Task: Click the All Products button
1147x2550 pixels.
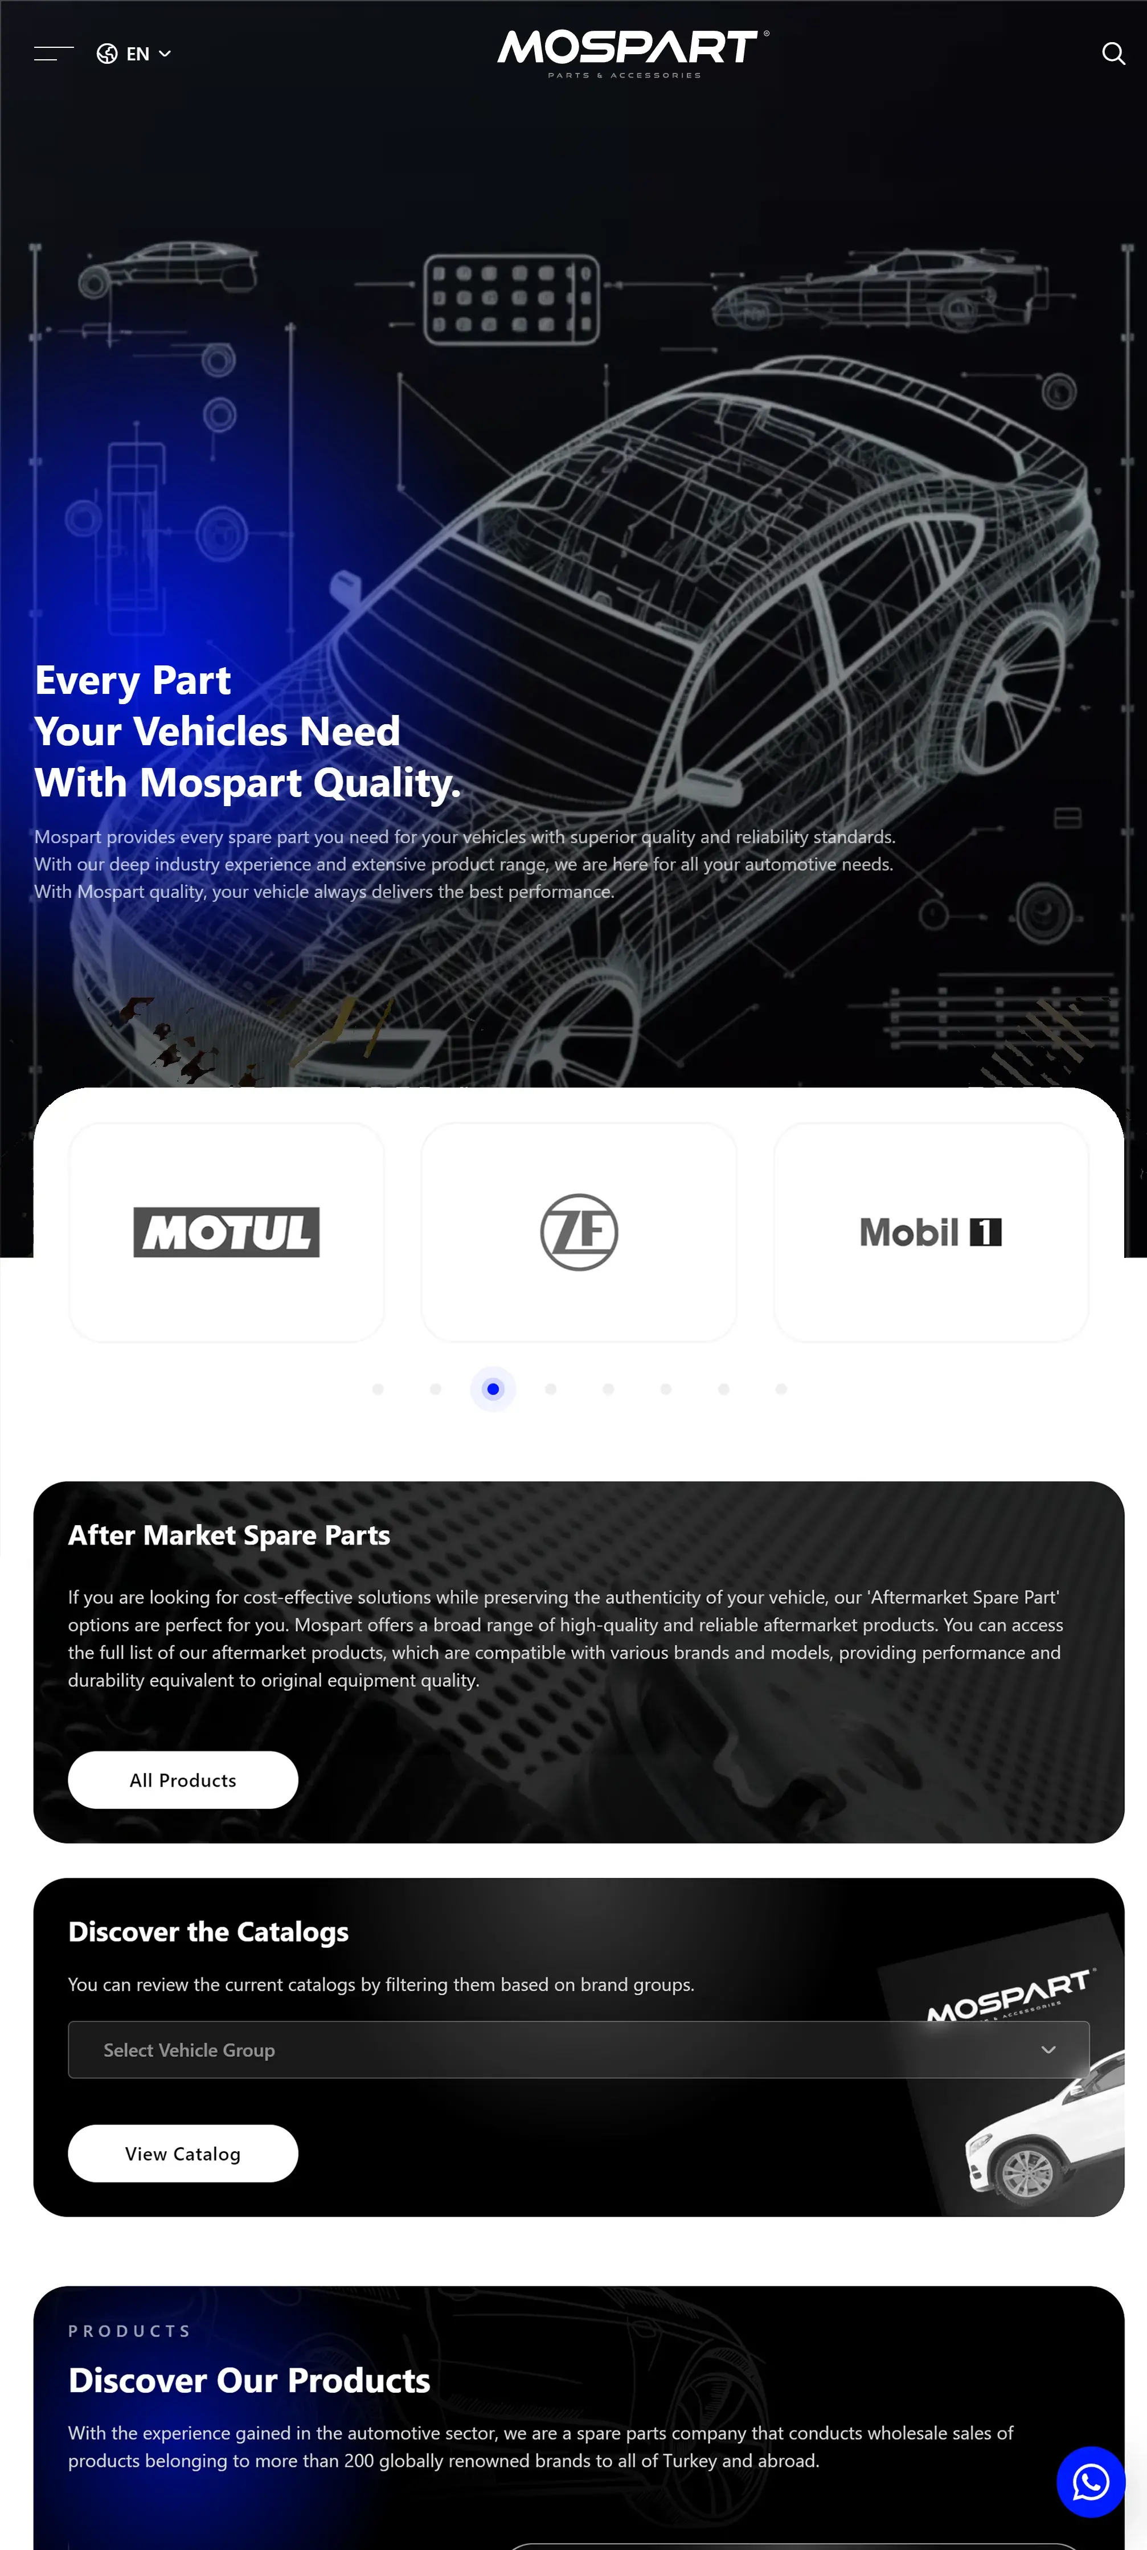Action: (x=183, y=1779)
